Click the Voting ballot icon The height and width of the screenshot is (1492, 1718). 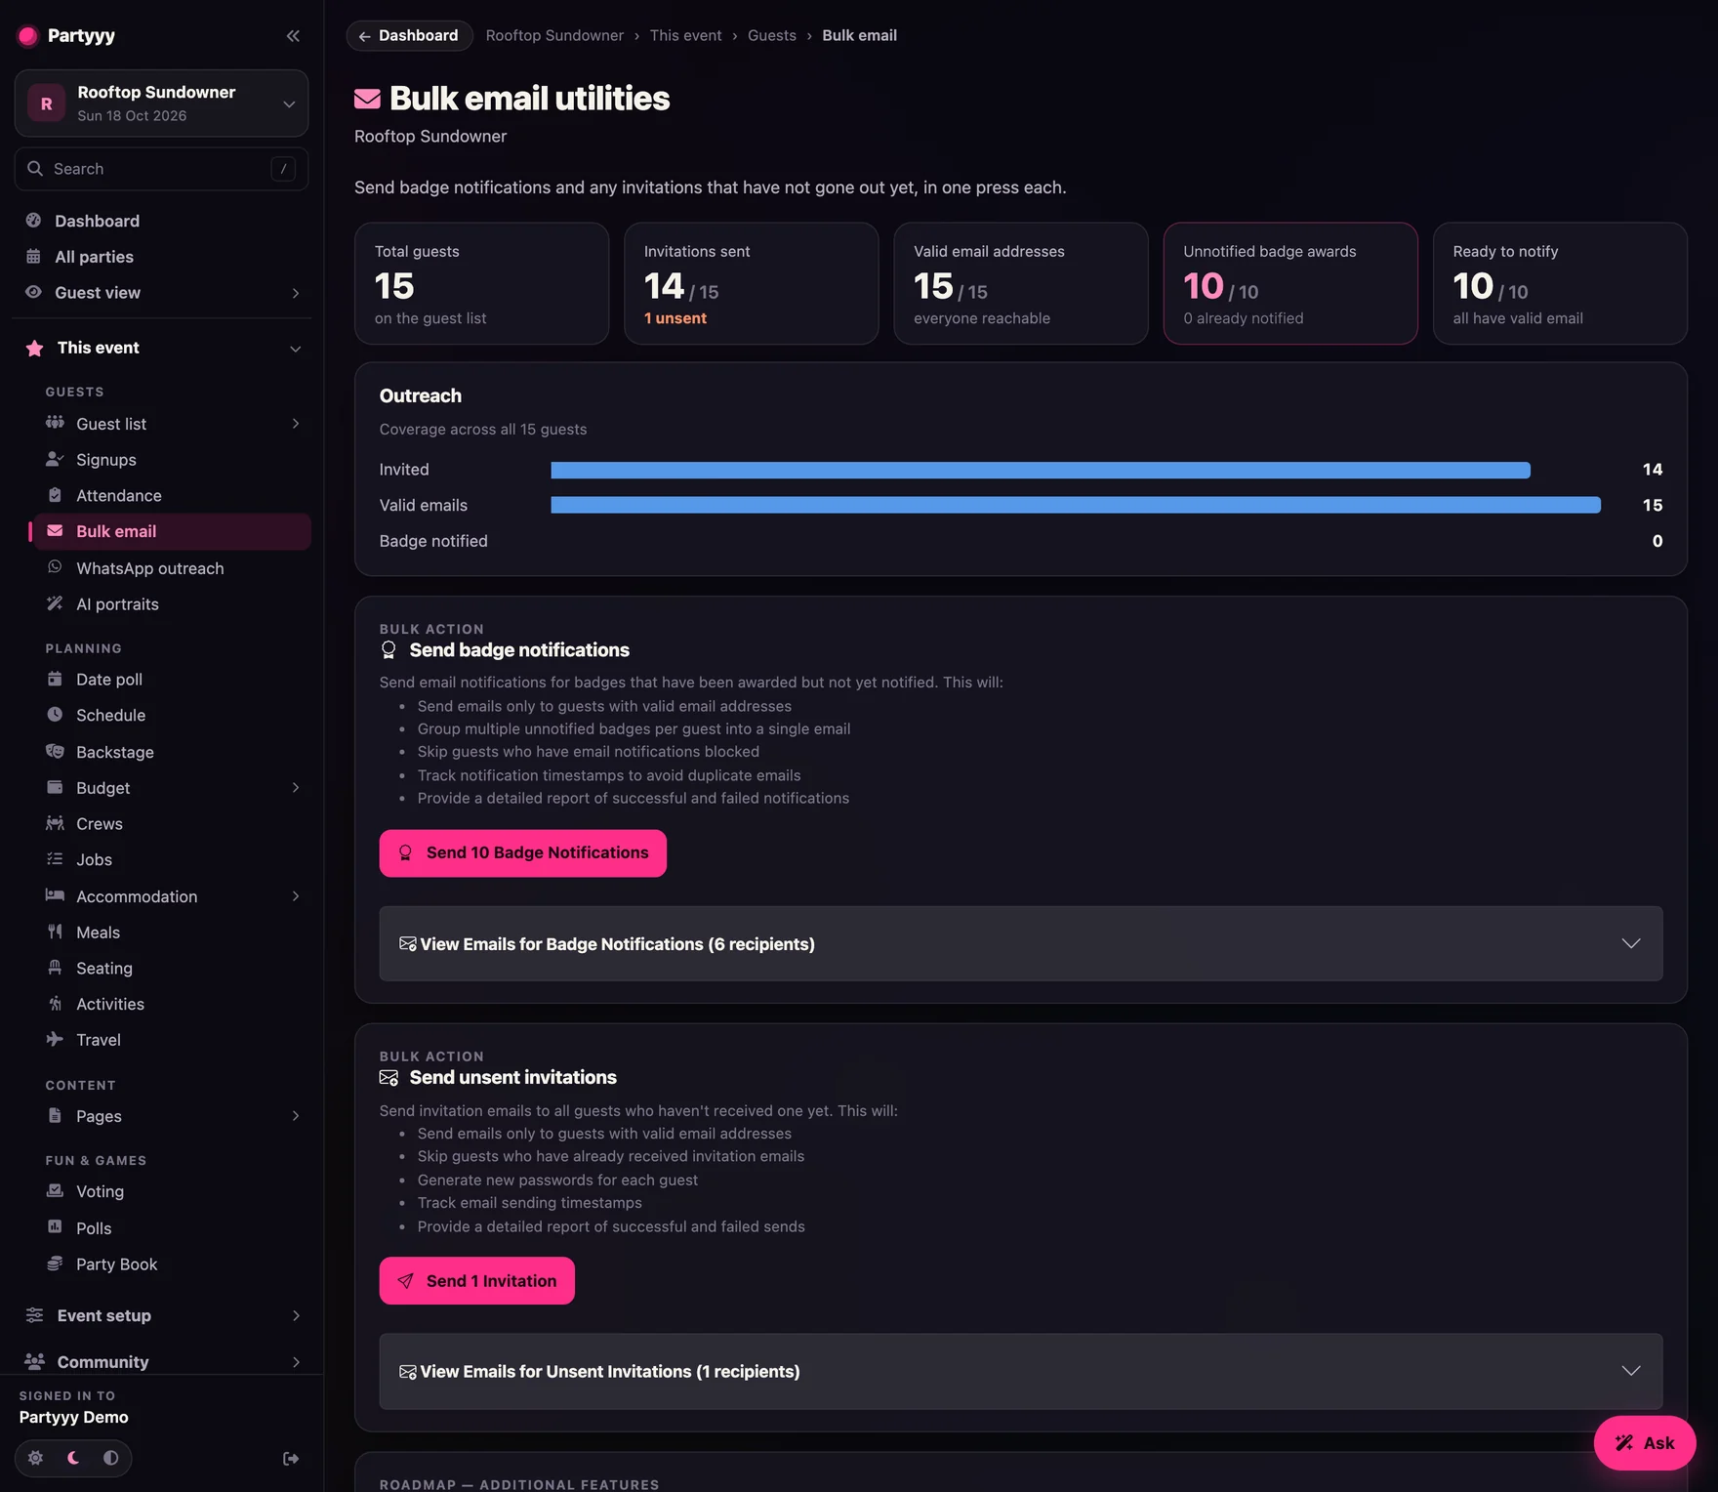tap(55, 1190)
